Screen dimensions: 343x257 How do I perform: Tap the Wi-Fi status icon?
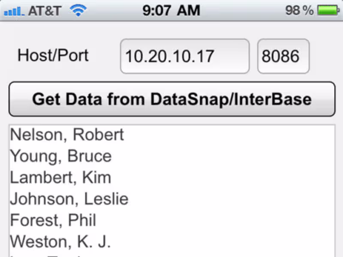pos(78,11)
